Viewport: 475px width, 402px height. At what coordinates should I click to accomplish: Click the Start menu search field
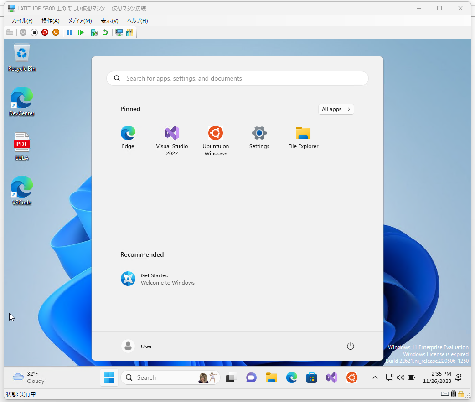coord(237,78)
